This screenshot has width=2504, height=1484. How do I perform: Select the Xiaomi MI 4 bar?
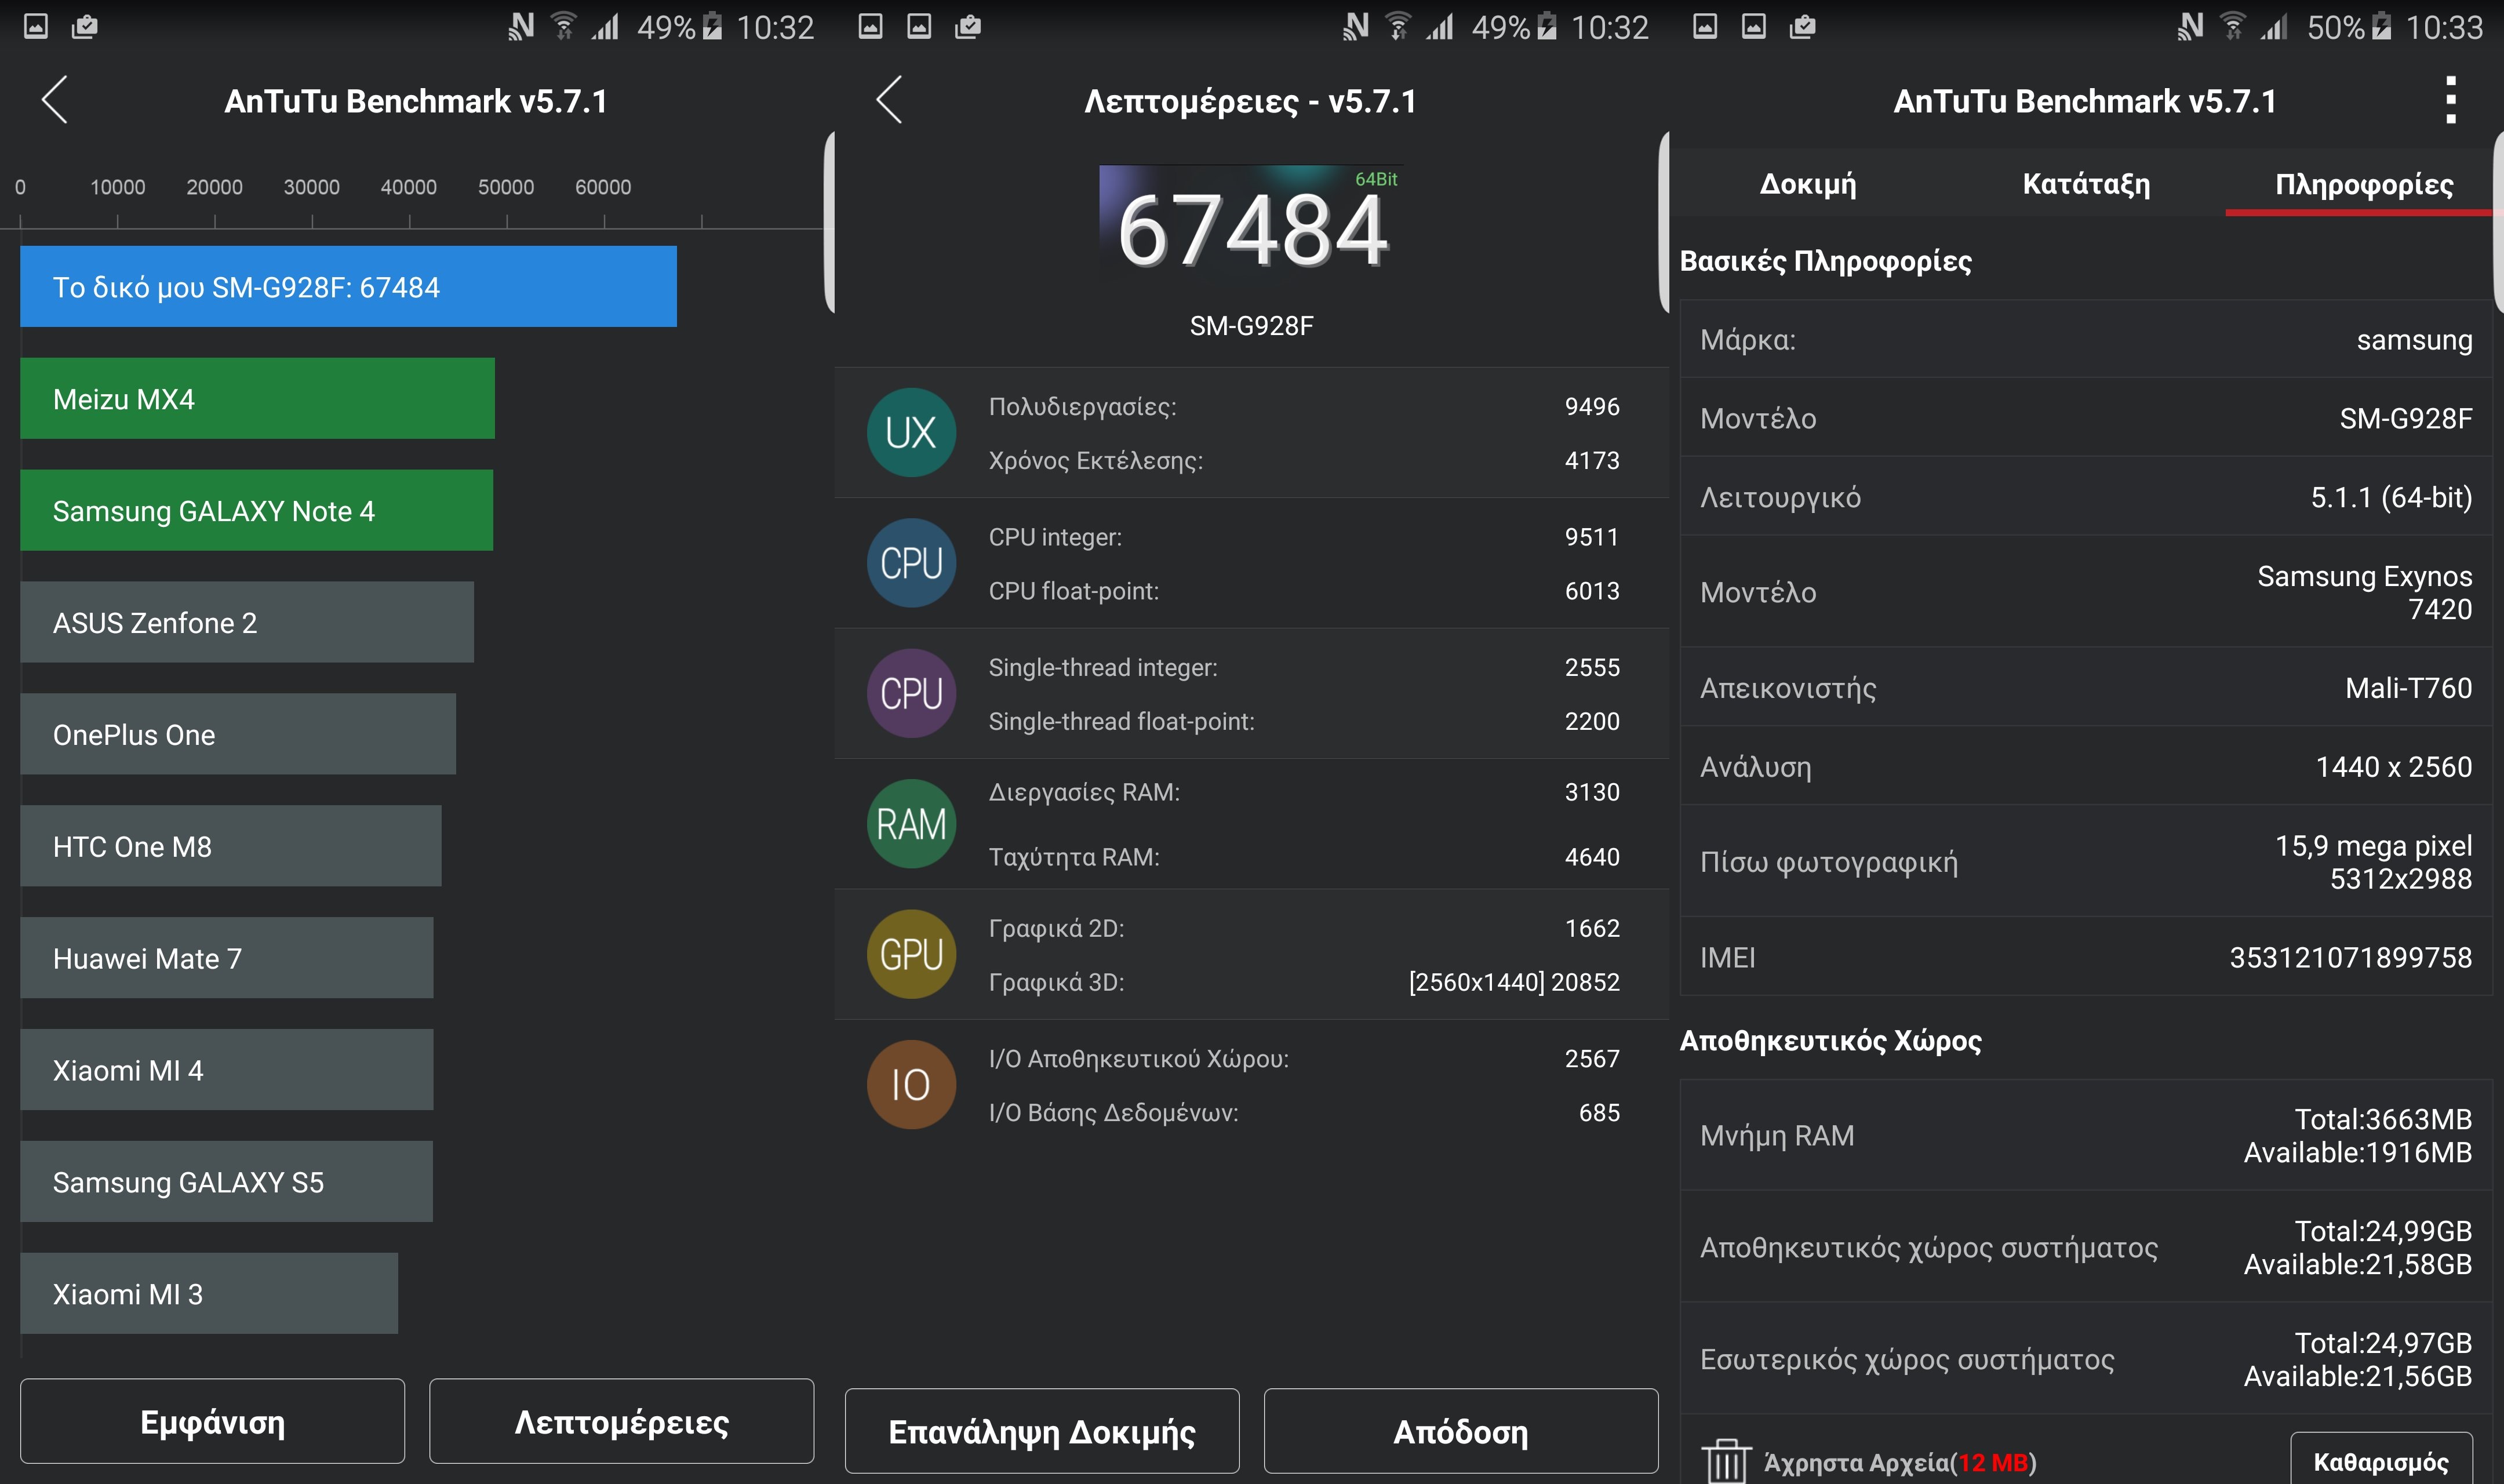[227, 1070]
